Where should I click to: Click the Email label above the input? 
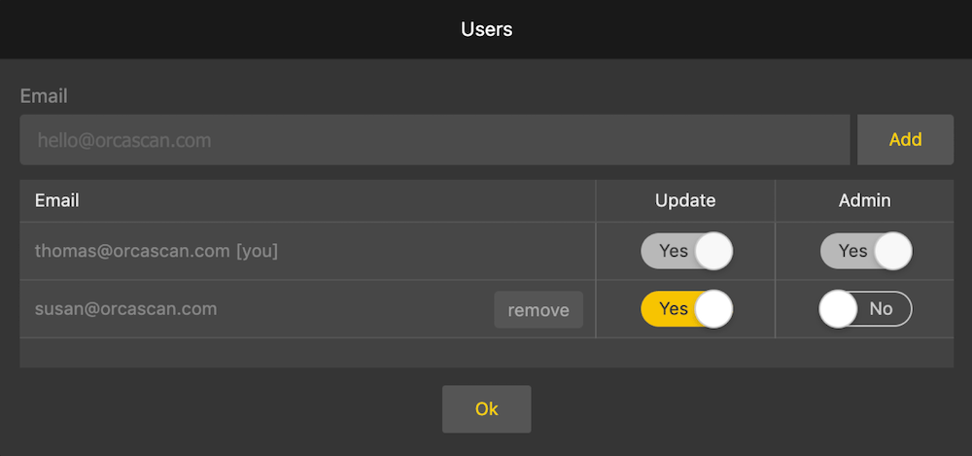coord(44,96)
